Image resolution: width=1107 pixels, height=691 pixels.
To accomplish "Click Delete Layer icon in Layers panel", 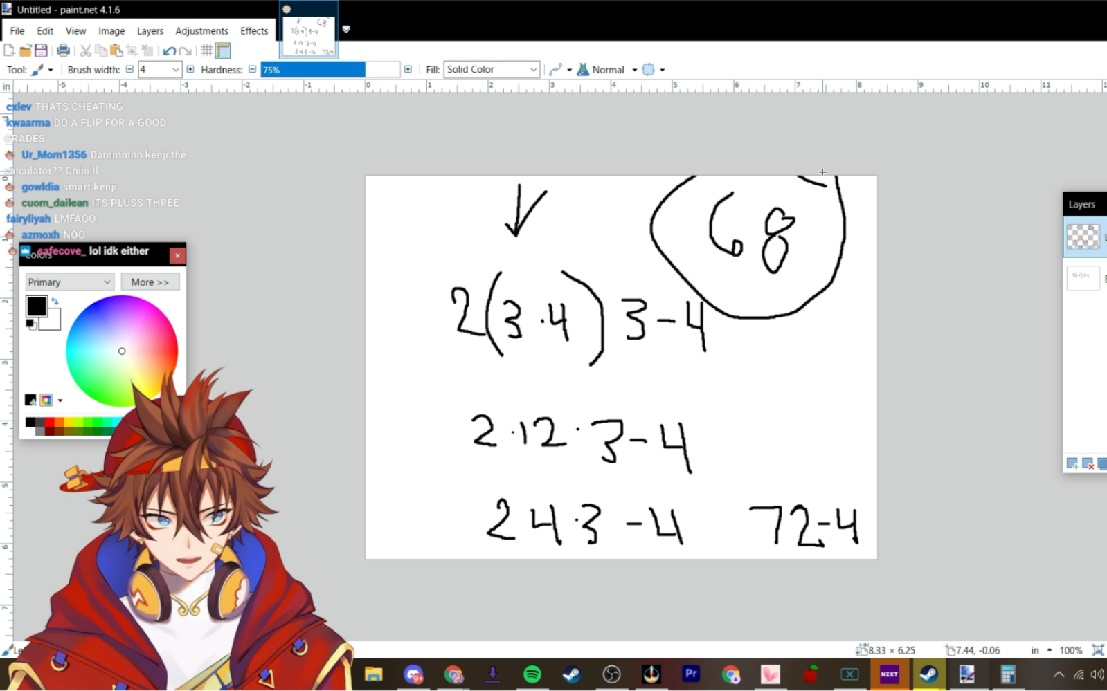I will pyautogui.click(x=1088, y=463).
